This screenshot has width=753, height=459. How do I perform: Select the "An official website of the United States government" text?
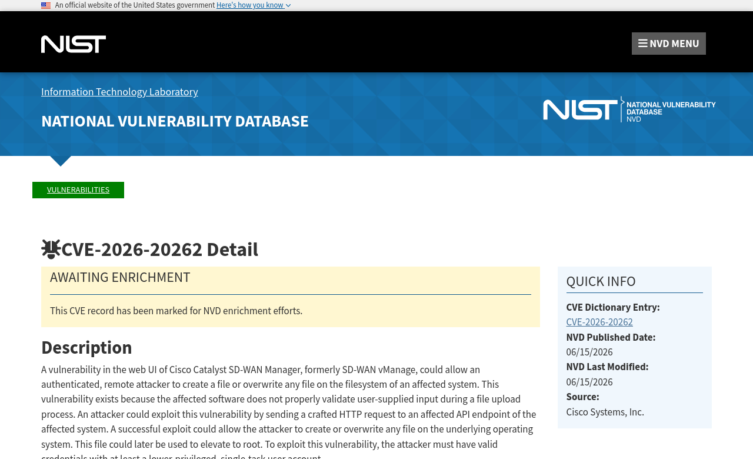(135, 5)
